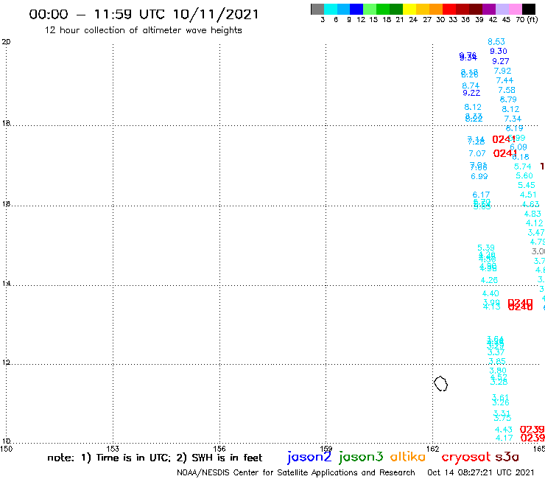Select the cryosat legend label
The image size is (545, 479).
tap(465, 457)
